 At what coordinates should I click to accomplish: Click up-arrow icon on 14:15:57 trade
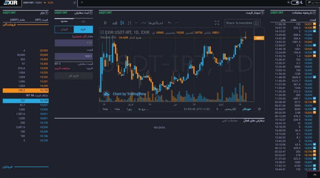click(x=314, y=31)
